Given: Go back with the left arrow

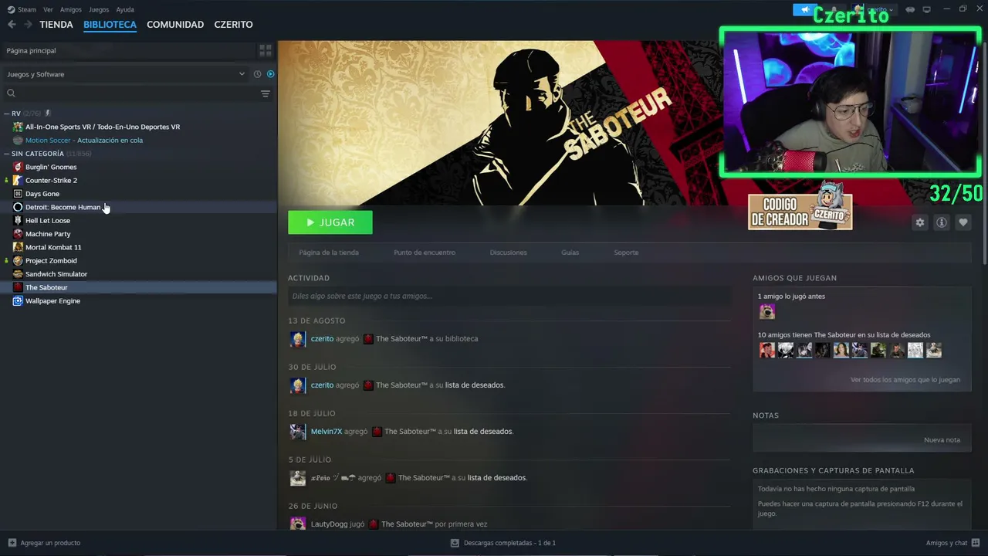Looking at the screenshot, I should click(x=12, y=25).
